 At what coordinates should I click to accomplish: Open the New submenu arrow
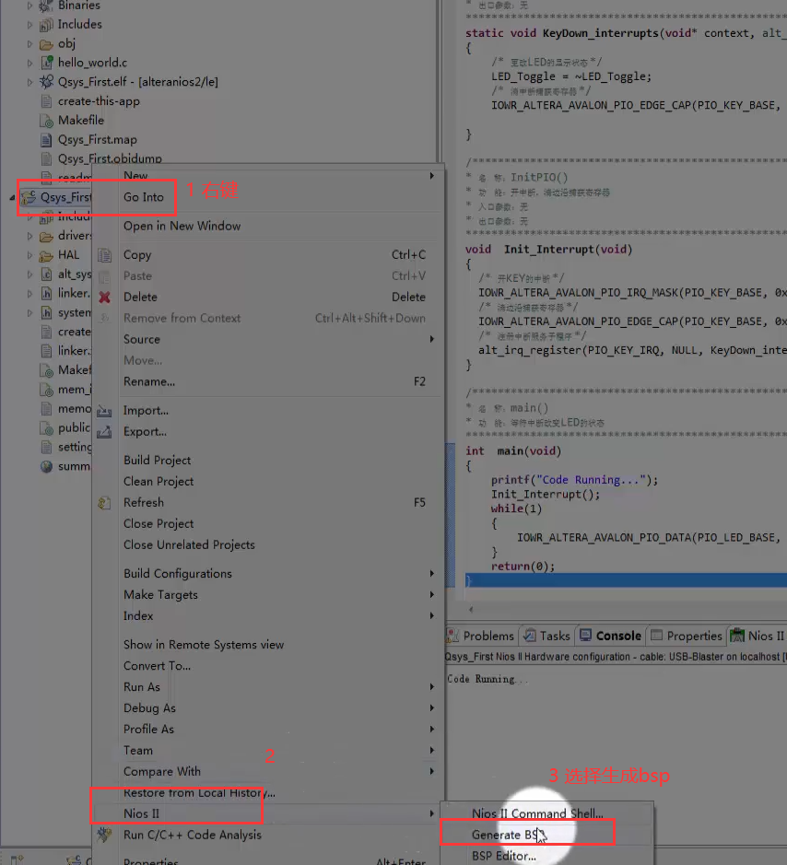[432, 176]
